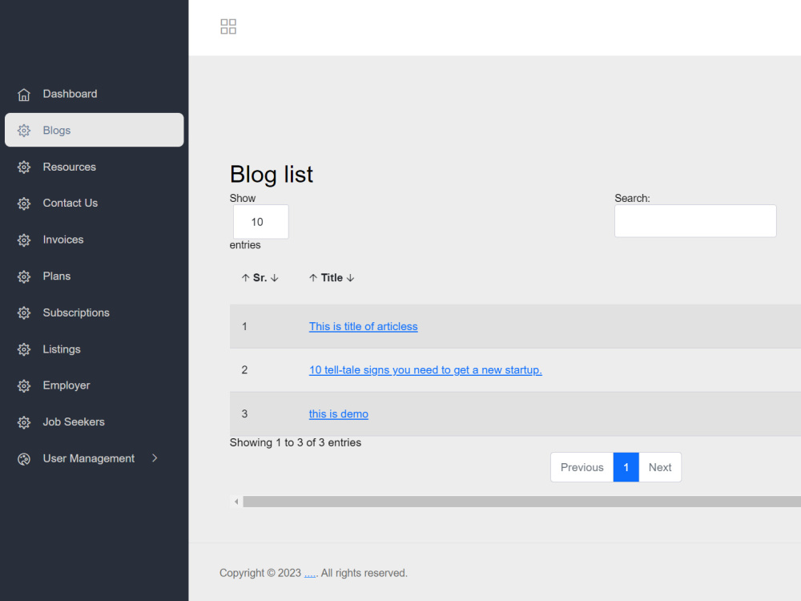Click inside the Search input box
801x601 pixels.
[694, 221]
